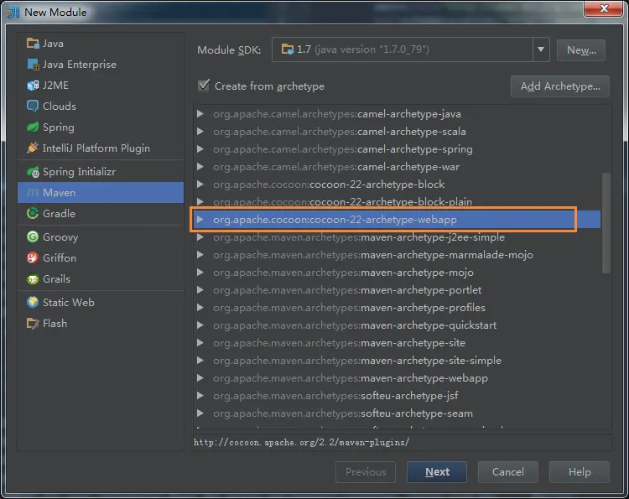The height and width of the screenshot is (499, 629).
Task: Select cocoon-22-archetype-block-plain row
Action: [x=398, y=202]
